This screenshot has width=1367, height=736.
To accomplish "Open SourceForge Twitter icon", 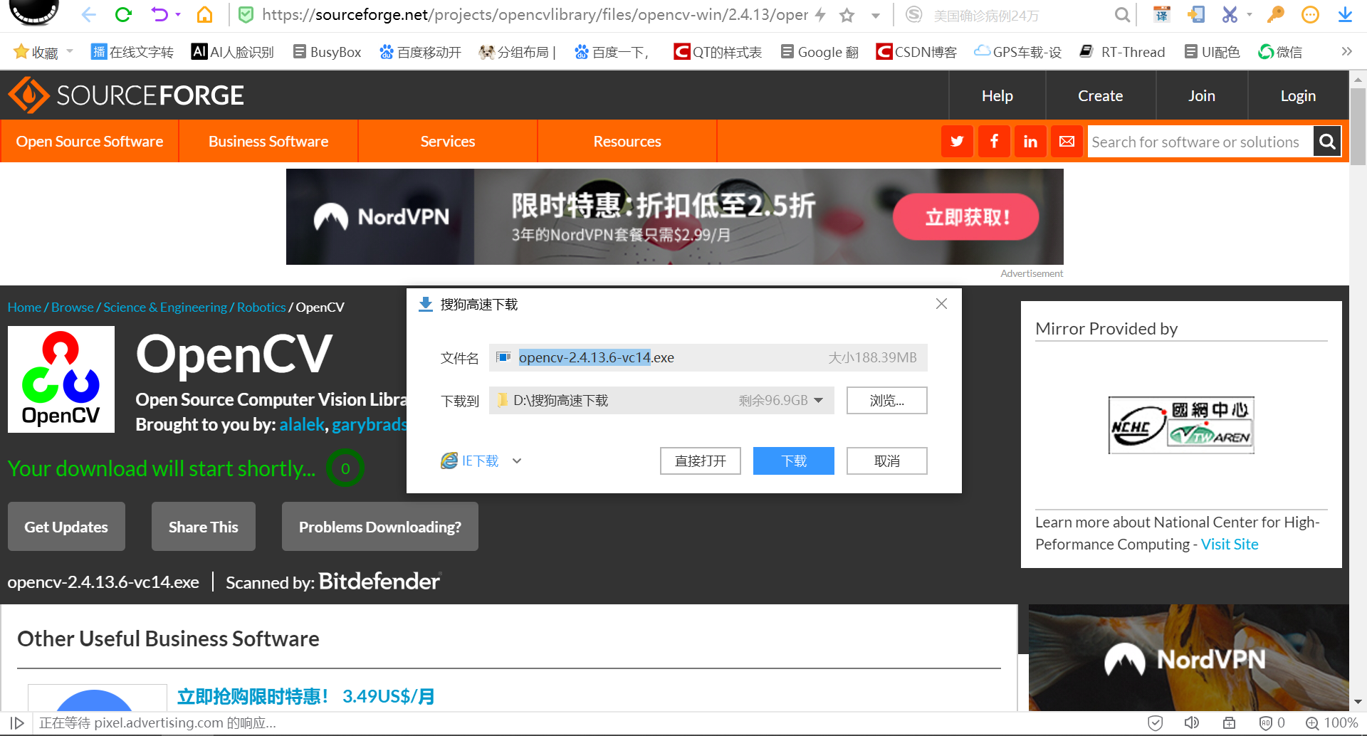I will click(957, 142).
